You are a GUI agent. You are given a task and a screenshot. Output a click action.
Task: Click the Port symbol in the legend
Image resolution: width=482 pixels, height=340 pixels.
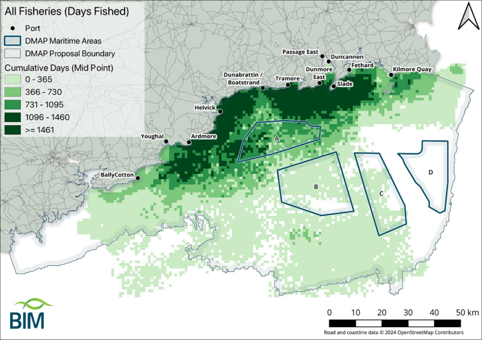click(13, 28)
